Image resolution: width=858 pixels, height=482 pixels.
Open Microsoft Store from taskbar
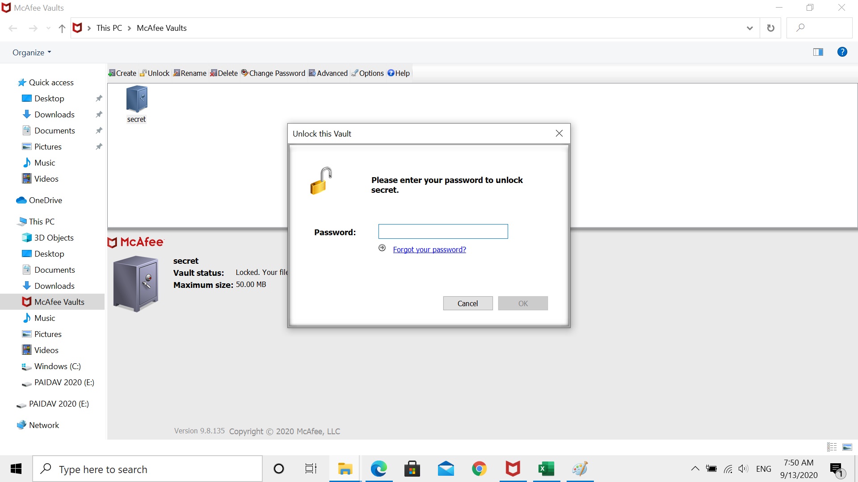pos(412,469)
